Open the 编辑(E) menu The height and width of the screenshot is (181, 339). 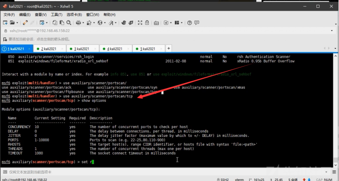pyautogui.click(x=24, y=15)
